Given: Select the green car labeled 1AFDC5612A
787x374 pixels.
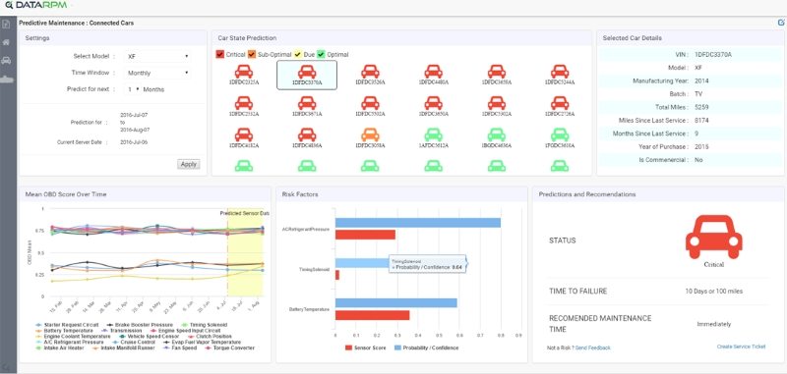Looking at the screenshot, I should (433, 138).
